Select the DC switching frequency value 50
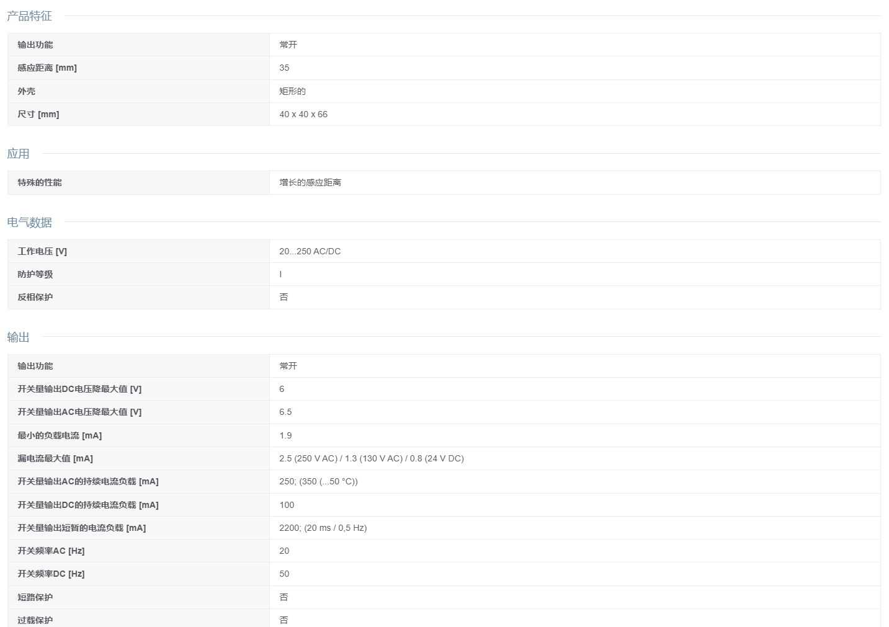889x627 pixels. [284, 574]
